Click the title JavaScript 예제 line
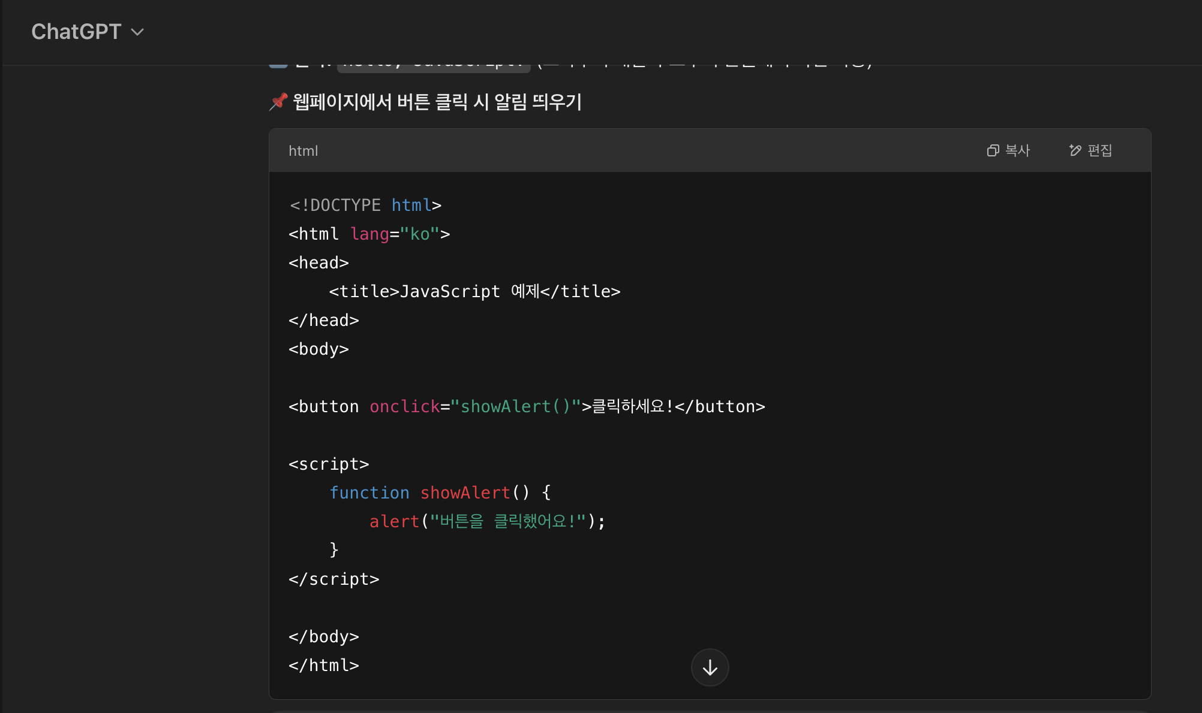 pos(474,292)
